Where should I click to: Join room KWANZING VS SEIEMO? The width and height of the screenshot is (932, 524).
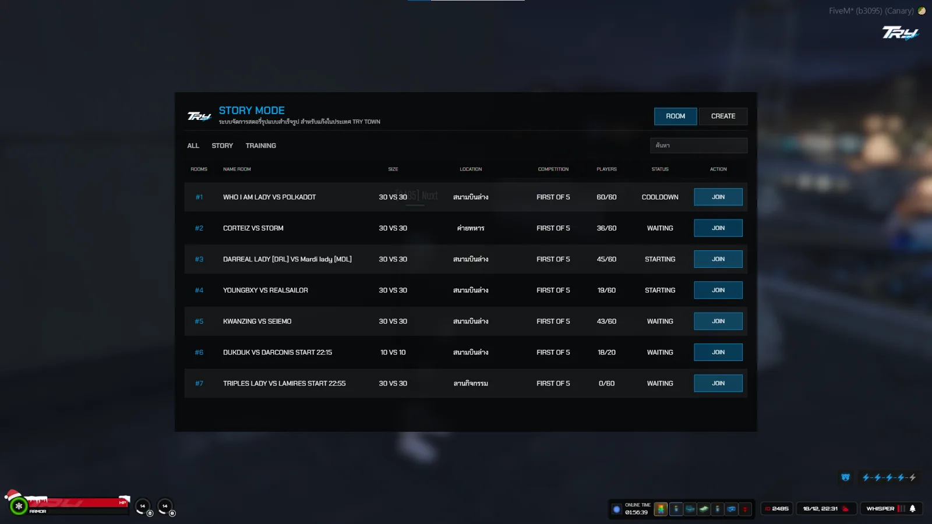[x=718, y=321]
